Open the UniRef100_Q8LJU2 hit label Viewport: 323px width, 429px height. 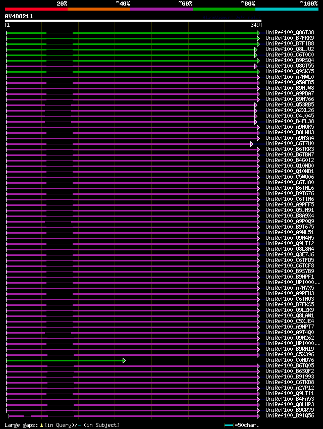click(290, 49)
